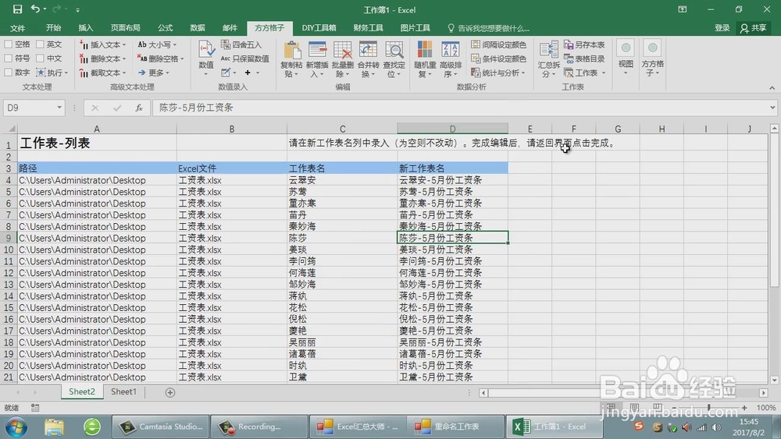Click the 告诉我您想要做什么 search box

pos(488,28)
